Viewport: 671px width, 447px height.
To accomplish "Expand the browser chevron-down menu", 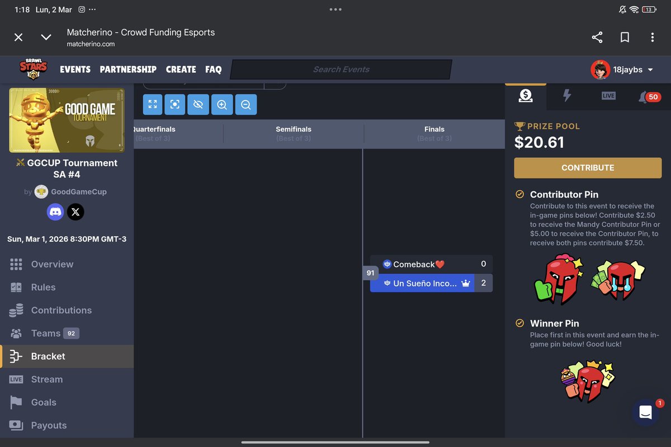I will 46,37.
